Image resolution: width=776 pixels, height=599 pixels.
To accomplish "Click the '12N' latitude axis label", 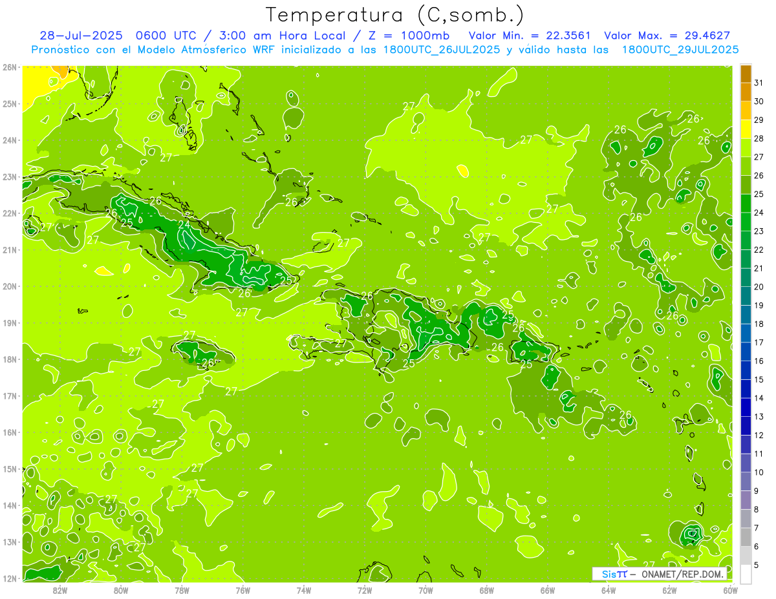I will click(10, 578).
